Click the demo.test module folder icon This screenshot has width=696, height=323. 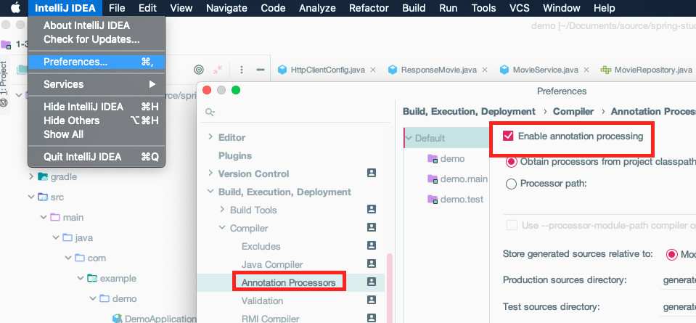pyautogui.click(x=433, y=199)
